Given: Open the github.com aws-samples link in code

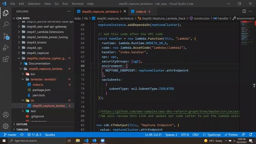Looking at the screenshot, I should point(170,111).
